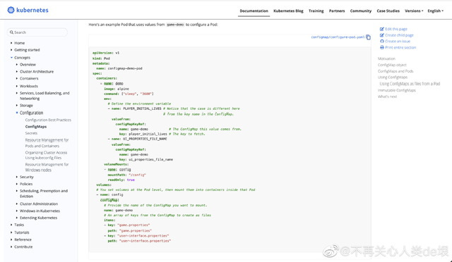Click the Edit this page icon

click(382, 29)
